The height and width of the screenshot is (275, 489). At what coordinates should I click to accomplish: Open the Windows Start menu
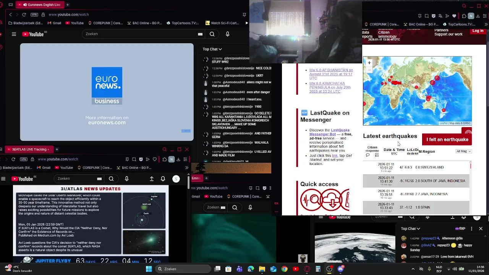(x=149, y=269)
